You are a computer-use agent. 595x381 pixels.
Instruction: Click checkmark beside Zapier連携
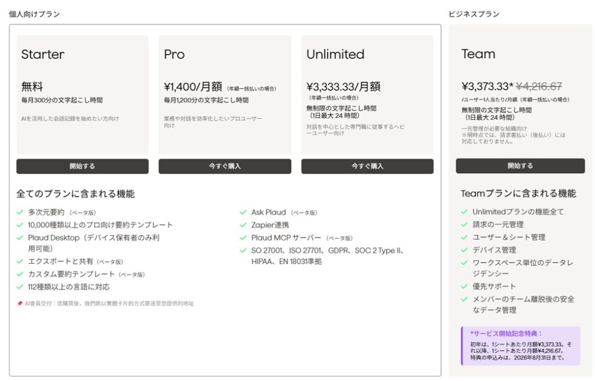(243, 225)
